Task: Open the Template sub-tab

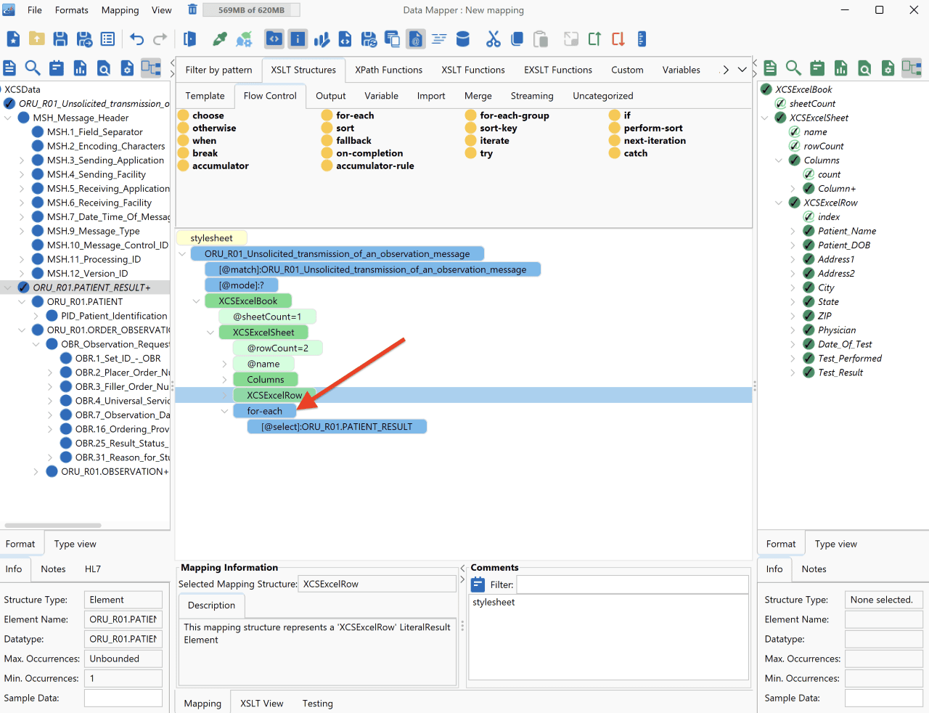Action: pos(205,96)
